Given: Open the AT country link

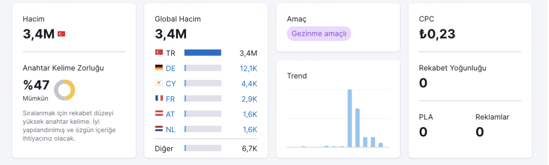Looking at the screenshot, I should 170,114.
